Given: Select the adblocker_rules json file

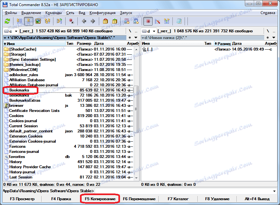Looking at the screenshot, I should pyautogui.click(x=68, y=75).
